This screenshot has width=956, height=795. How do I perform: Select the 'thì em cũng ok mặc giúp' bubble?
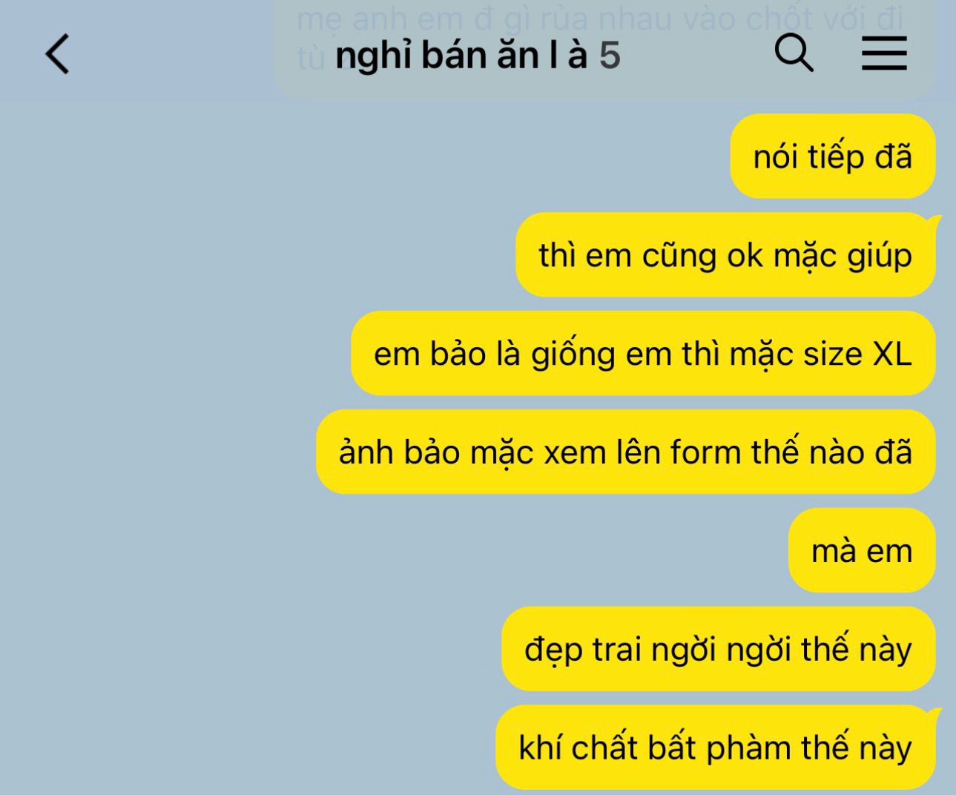[725, 255]
